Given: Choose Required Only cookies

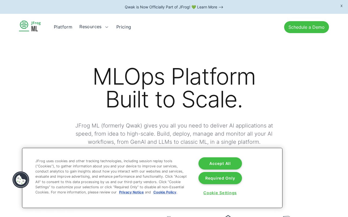Looking at the screenshot, I should [x=220, y=178].
